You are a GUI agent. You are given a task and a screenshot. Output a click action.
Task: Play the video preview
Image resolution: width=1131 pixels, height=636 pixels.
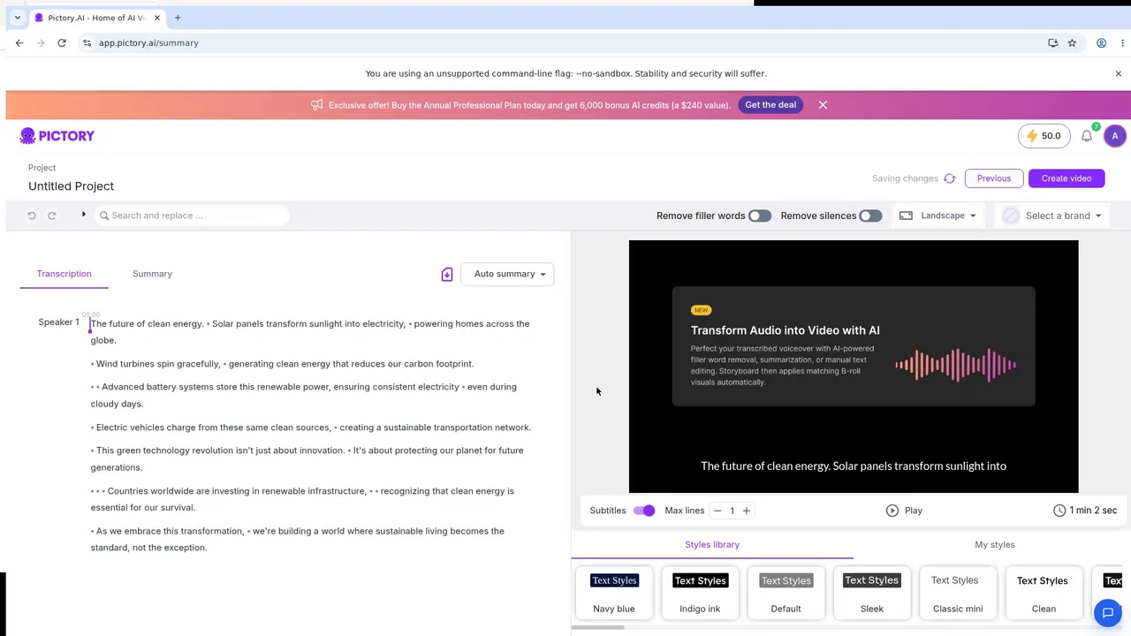904,511
